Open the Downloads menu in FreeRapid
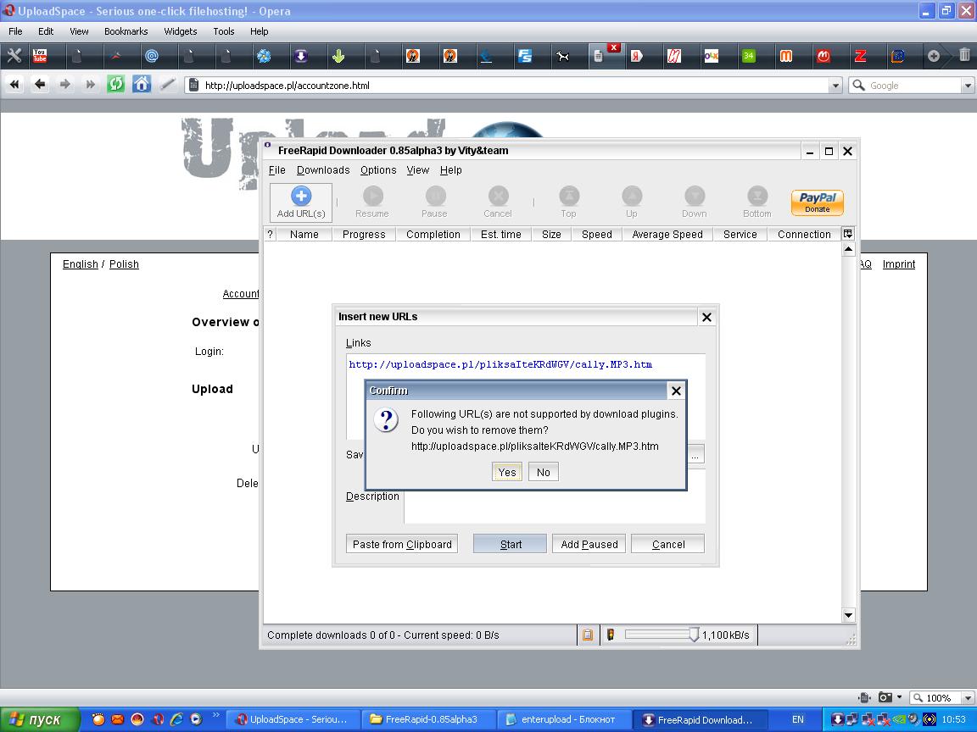Image resolution: width=977 pixels, height=732 pixels. point(323,169)
